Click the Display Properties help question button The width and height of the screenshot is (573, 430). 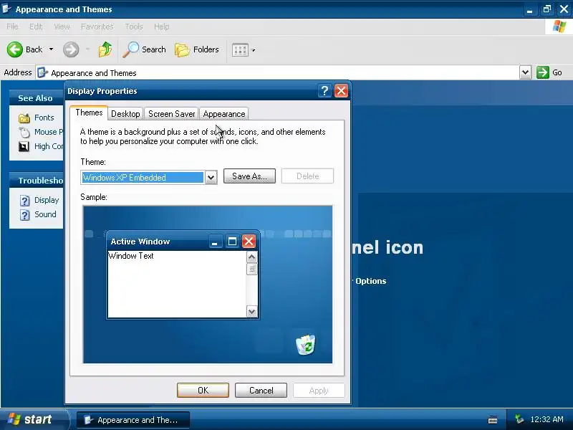tap(324, 91)
